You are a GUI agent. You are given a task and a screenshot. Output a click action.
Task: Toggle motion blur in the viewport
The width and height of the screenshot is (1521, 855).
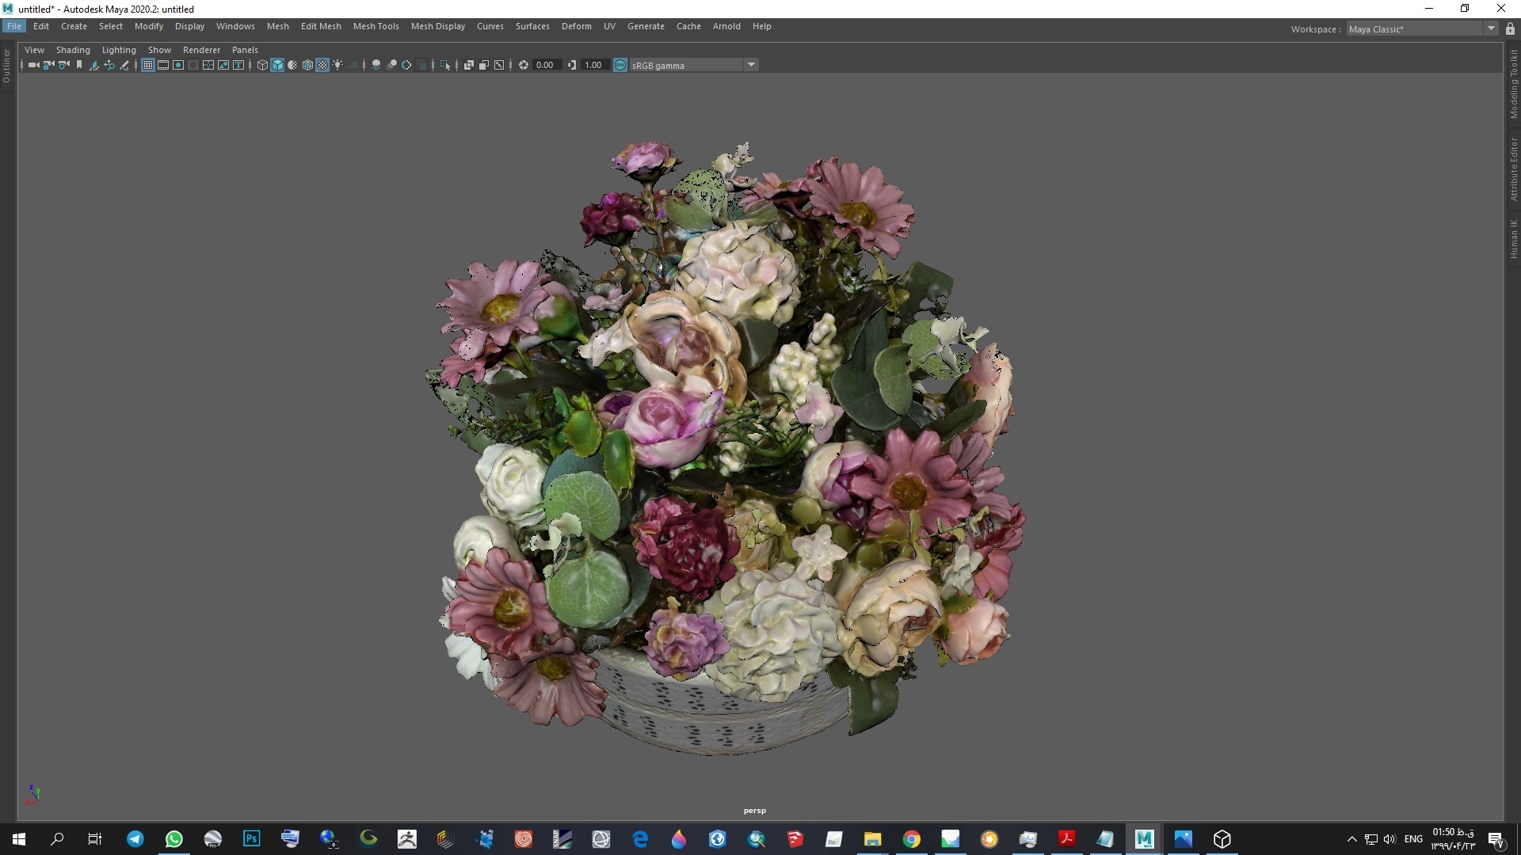[391, 65]
